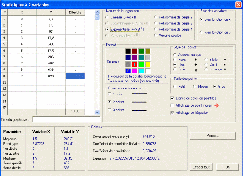Set point size to Petit

point(175,86)
